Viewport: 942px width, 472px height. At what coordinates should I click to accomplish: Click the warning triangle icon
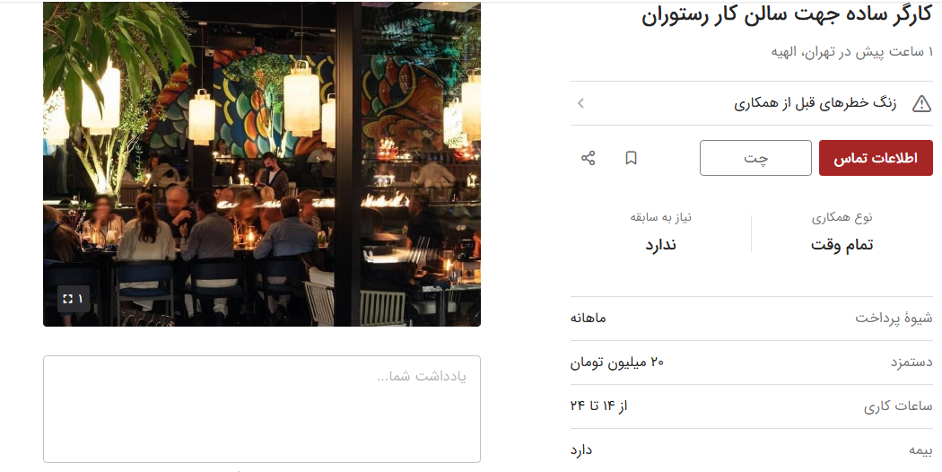point(921,103)
